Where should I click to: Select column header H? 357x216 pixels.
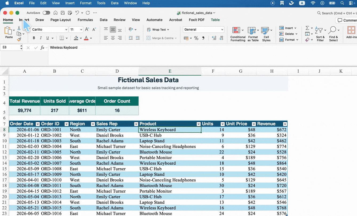click(x=272, y=71)
